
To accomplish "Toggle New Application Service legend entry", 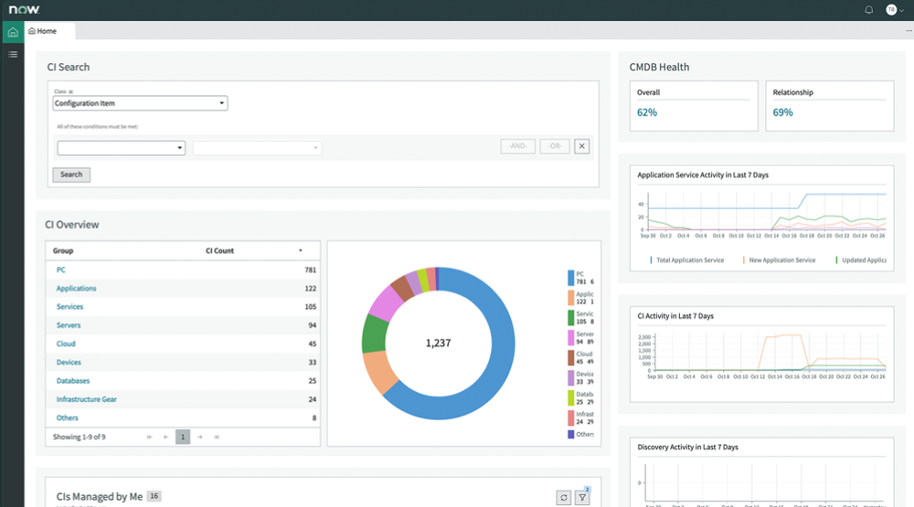I will click(780, 260).
